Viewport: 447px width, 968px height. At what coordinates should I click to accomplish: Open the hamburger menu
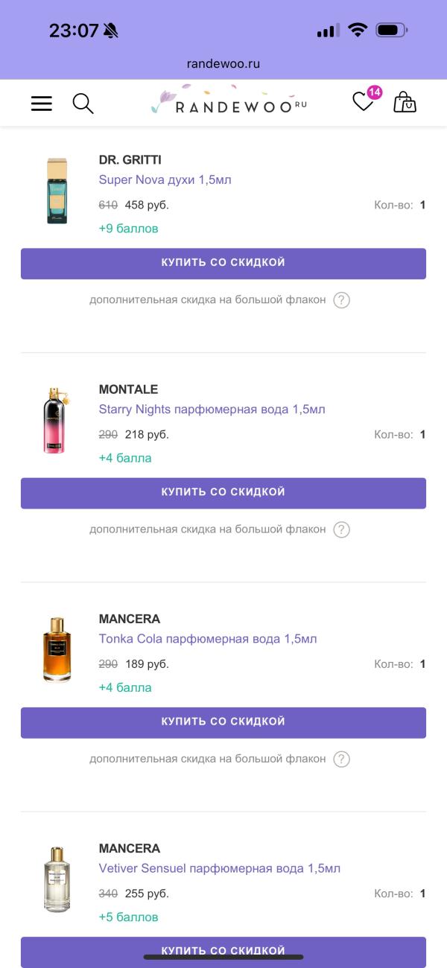coord(42,104)
